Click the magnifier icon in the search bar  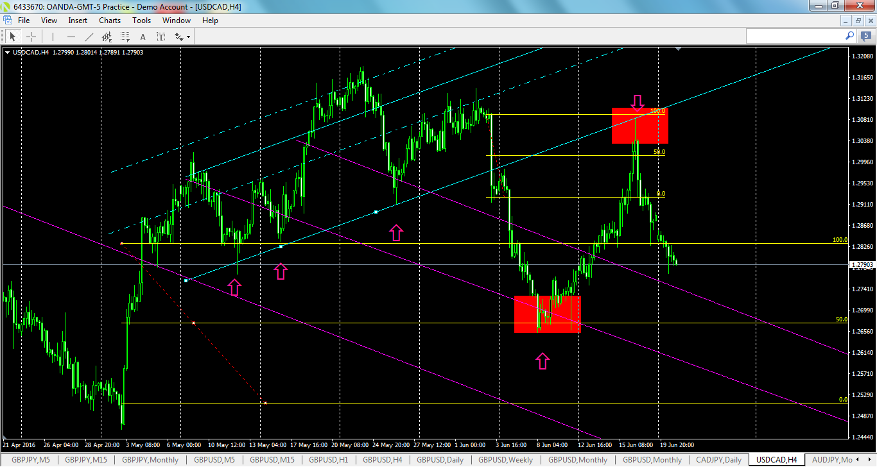(849, 36)
